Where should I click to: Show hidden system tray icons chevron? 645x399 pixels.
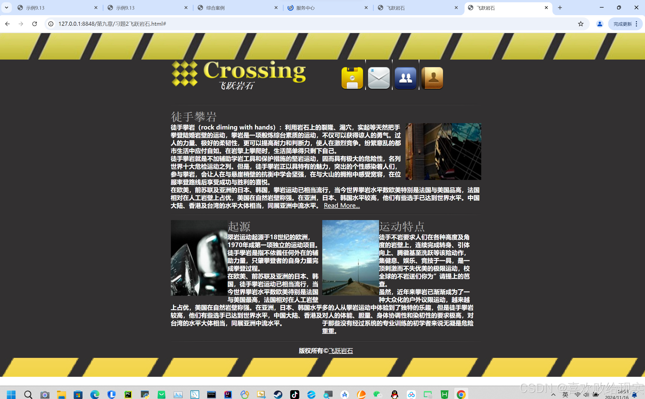[x=553, y=395]
